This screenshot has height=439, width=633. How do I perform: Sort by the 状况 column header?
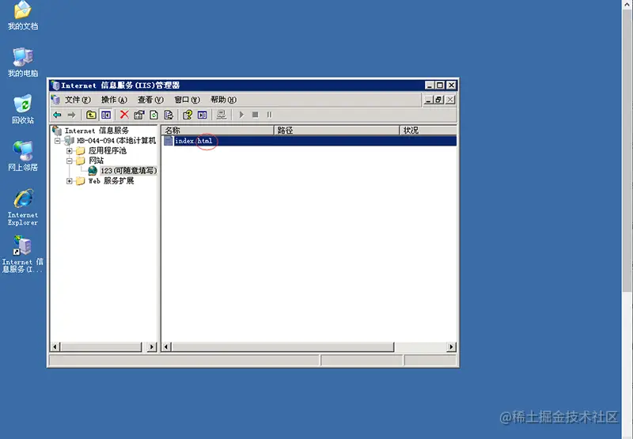[x=428, y=131]
